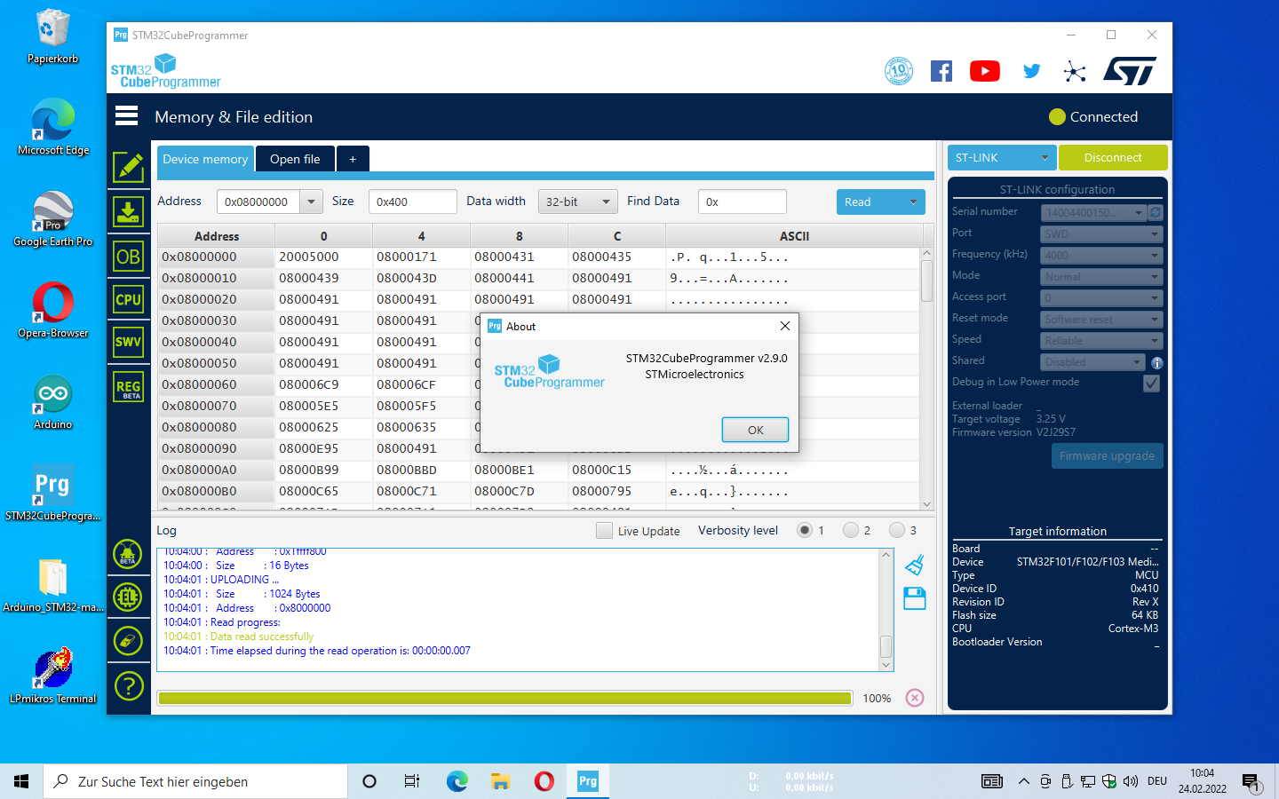Click the log panel vertical scrollbar
This screenshot has width=1279, height=799.
[886, 609]
